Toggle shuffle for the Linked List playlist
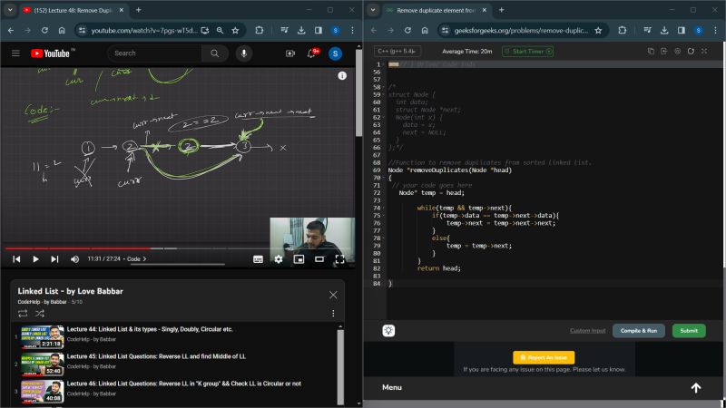 click(40, 313)
